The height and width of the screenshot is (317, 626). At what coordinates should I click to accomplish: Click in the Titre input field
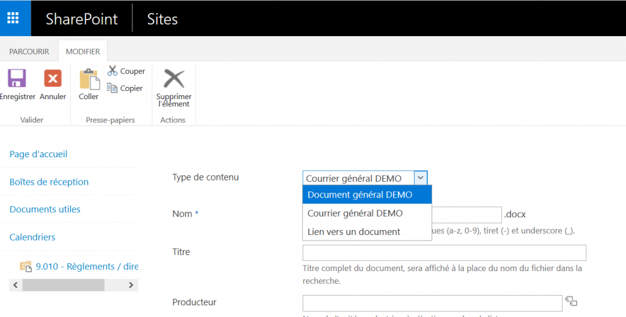coord(444,253)
